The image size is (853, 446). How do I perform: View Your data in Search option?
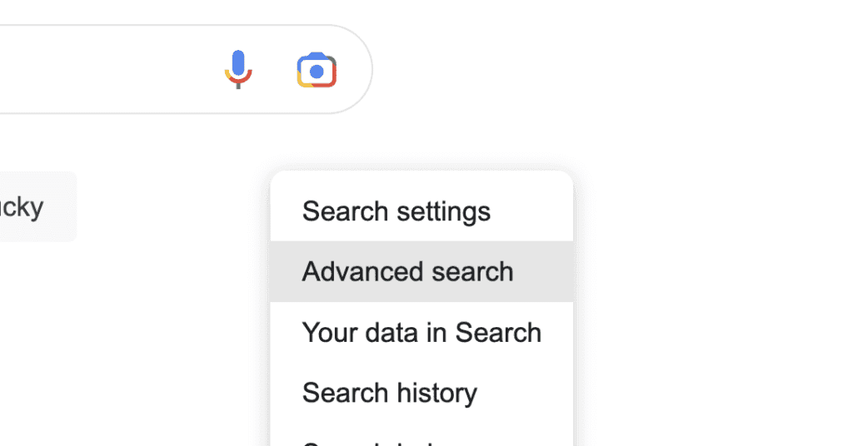pyautogui.click(x=422, y=333)
